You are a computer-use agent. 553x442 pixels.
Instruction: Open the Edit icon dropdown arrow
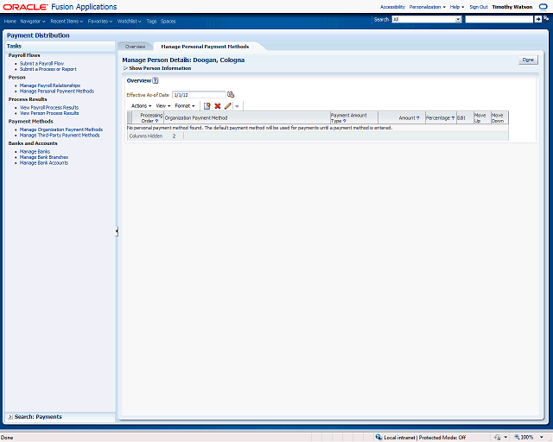coord(238,105)
